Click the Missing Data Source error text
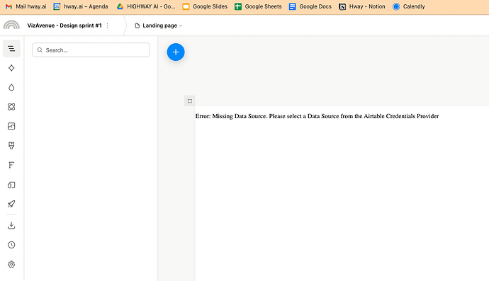This screenshot has width=489, height=281. click(x=317, y=116)
